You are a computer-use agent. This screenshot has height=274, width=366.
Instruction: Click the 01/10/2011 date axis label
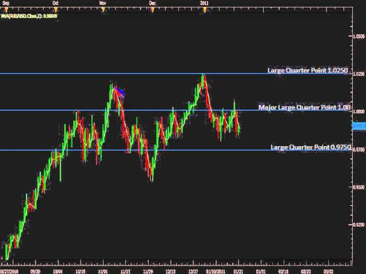point(216,272)
